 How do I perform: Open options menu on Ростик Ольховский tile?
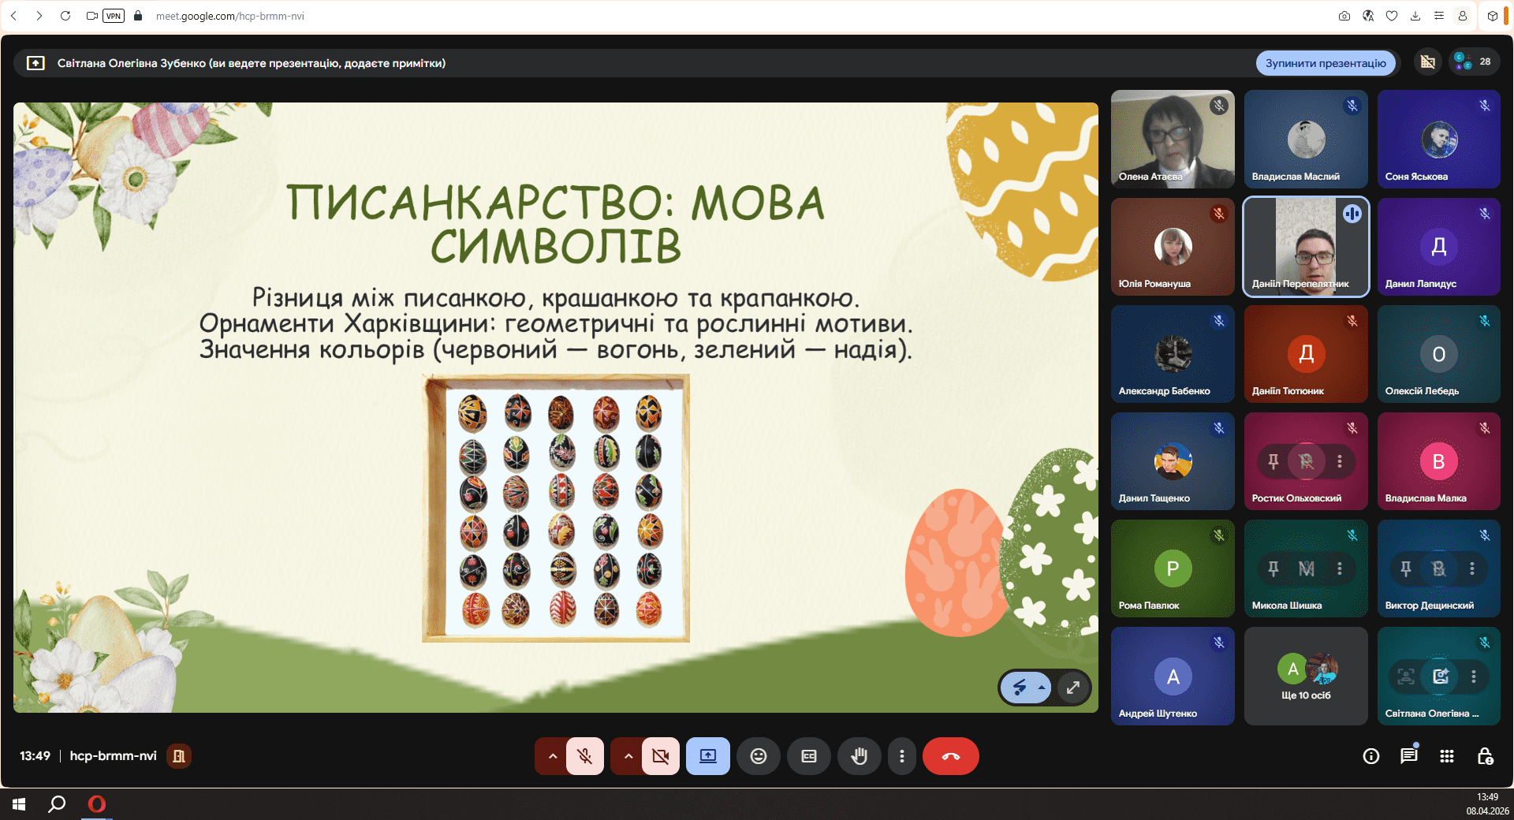1339,461
